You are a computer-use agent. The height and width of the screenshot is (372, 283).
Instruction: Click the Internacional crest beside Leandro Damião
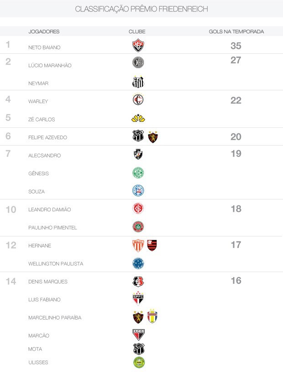[x=138, y=209]
